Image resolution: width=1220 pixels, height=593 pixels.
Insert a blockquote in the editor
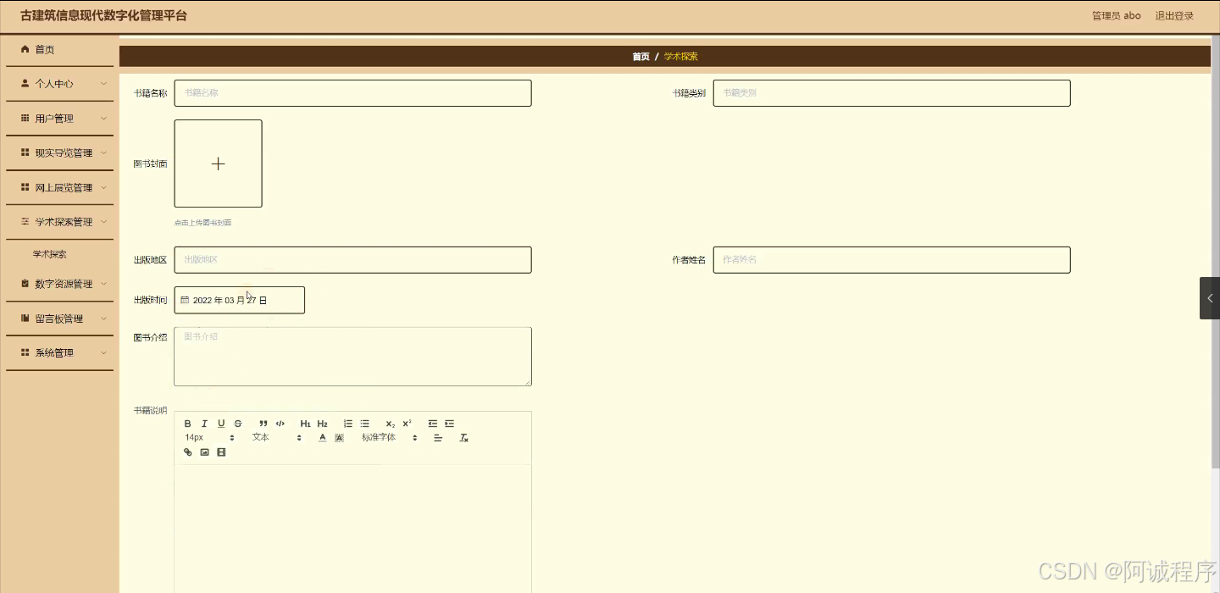263,424
